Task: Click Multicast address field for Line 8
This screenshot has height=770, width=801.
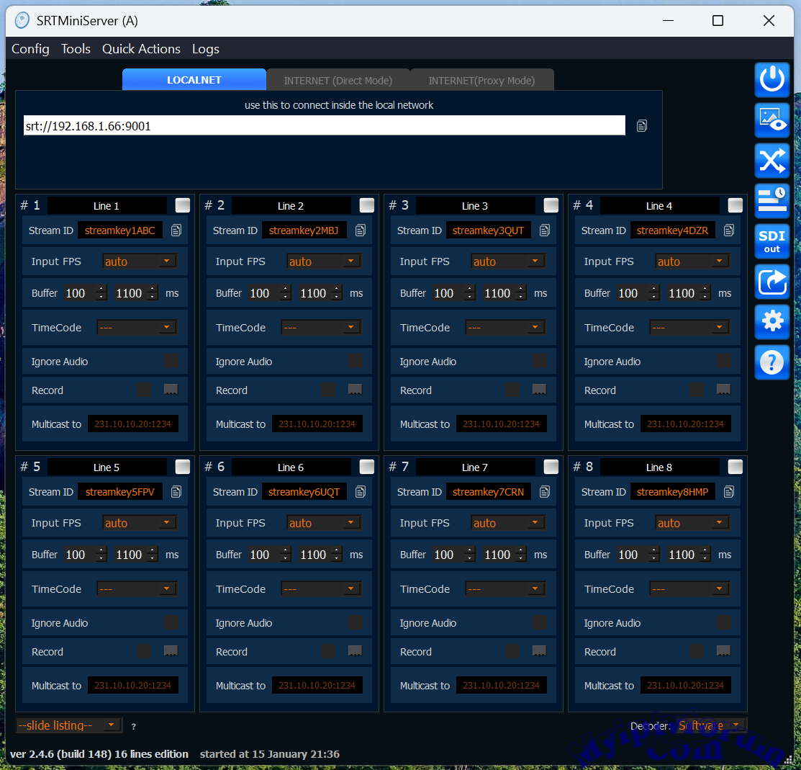Action: [685, 686]
